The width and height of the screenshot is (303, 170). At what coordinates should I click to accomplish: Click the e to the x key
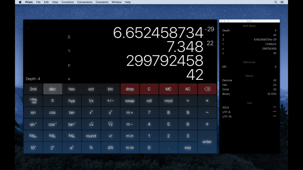coord(72,148)
